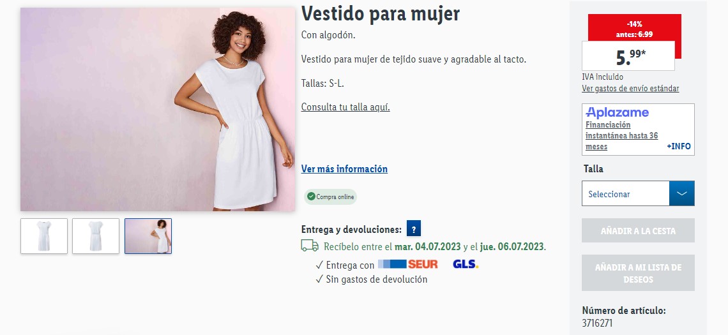Click the SEUR courier logo

[x=408, y=264]
